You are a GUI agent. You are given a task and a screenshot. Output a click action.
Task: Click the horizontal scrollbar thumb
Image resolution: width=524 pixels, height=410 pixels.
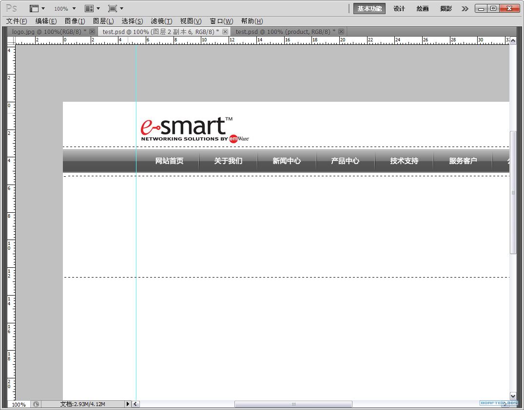pyautogui.click(x=293, y=404)
